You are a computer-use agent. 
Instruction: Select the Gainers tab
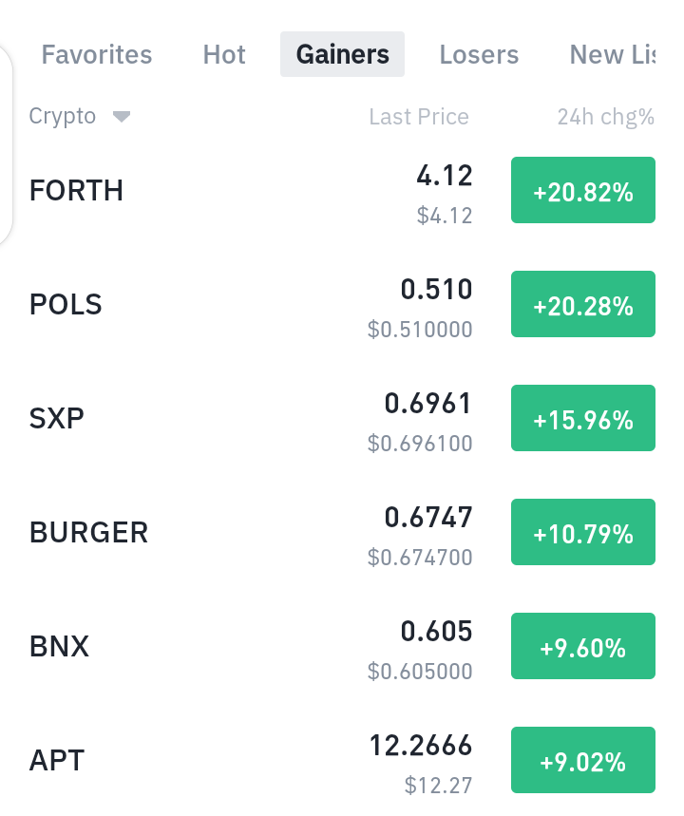pyautogui.click(x=343, y=55)
